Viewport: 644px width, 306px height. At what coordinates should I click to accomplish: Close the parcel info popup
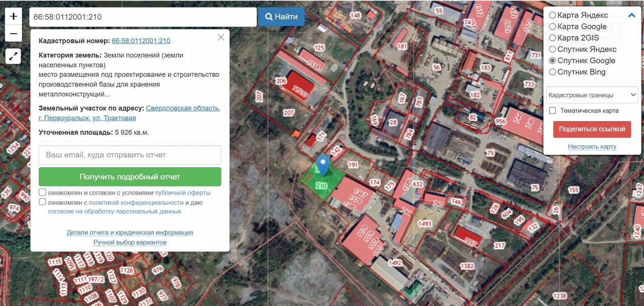(x=220, y=37)
